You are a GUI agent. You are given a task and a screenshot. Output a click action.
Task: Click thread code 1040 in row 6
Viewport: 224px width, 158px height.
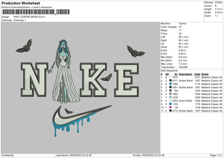(x=197, y=94)
